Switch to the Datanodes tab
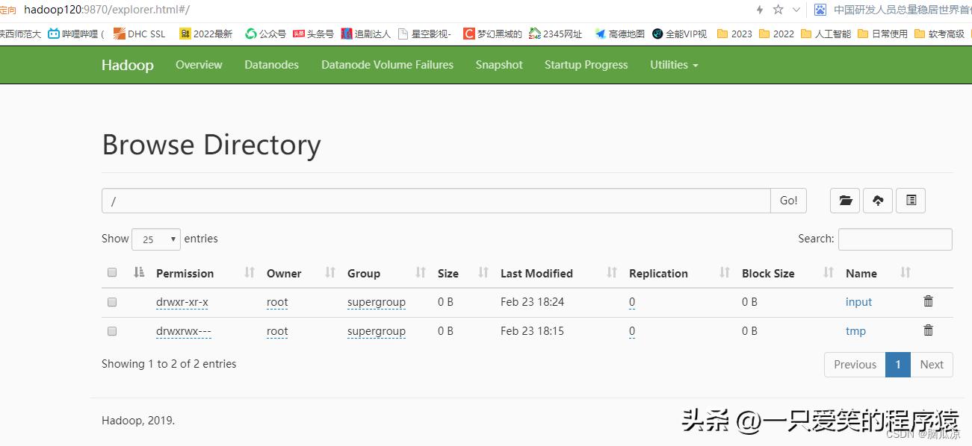Screen dimensions: 972x446 [270, 65]
